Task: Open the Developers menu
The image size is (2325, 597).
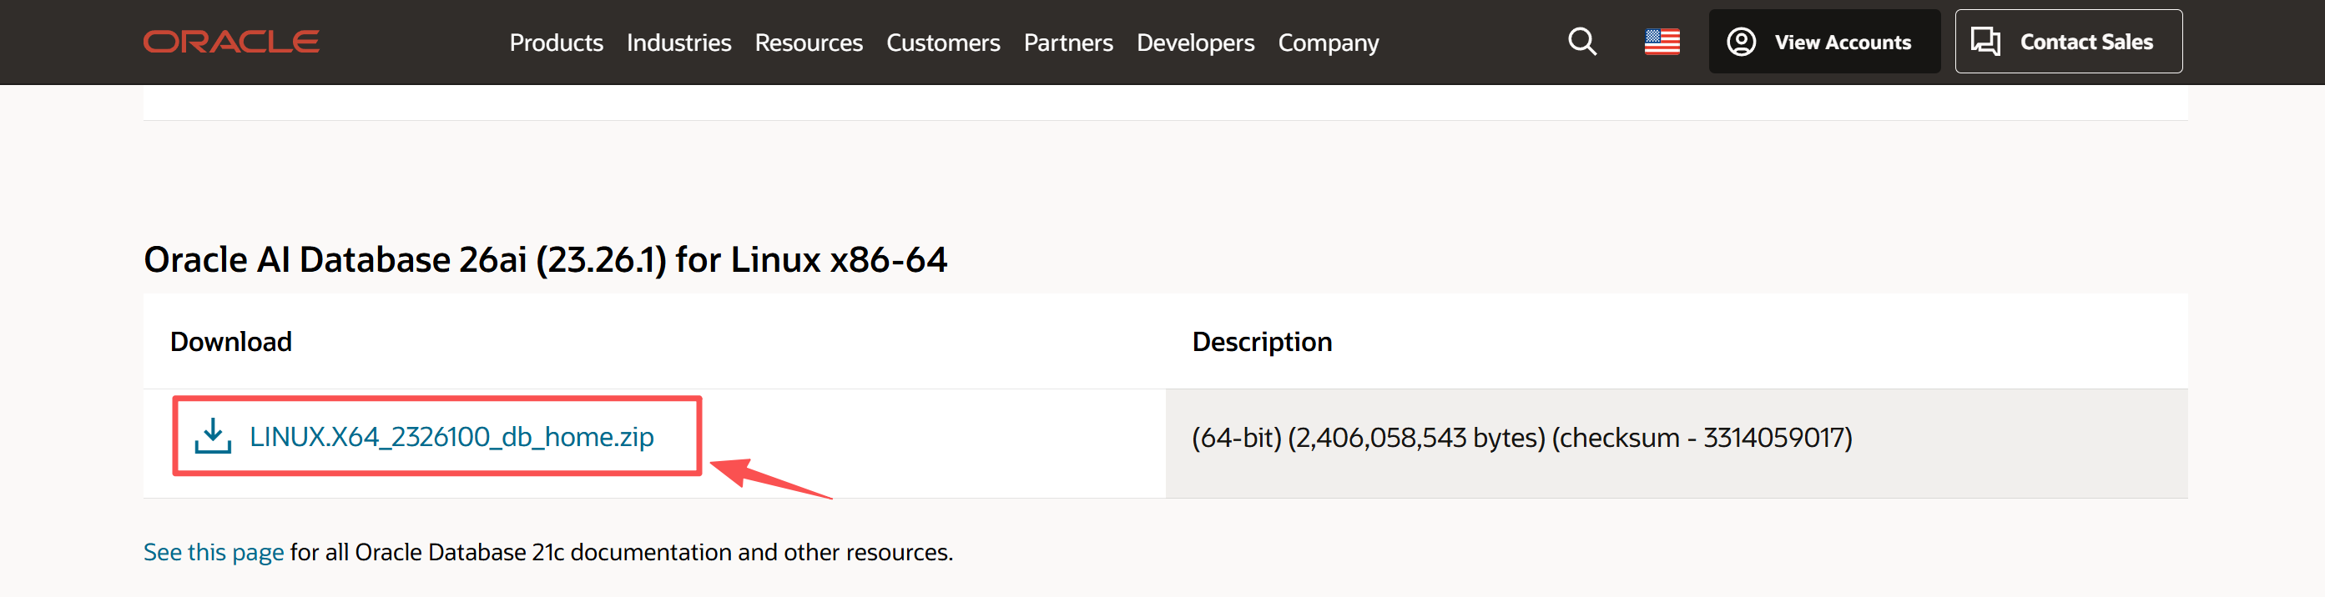Action: point(1195,43)
